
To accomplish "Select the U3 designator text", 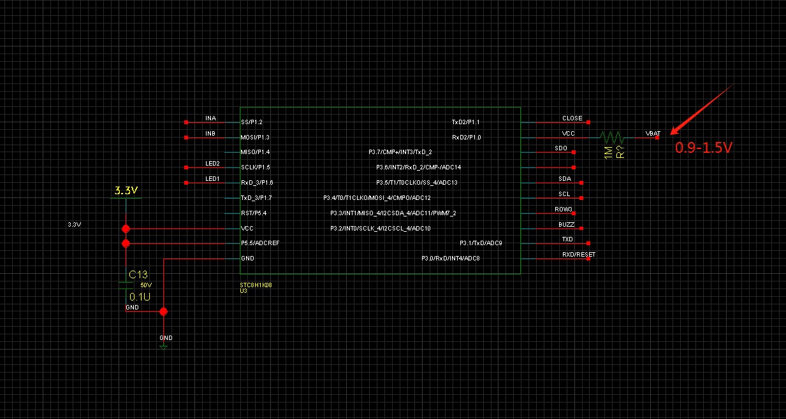I will point(244,290).
